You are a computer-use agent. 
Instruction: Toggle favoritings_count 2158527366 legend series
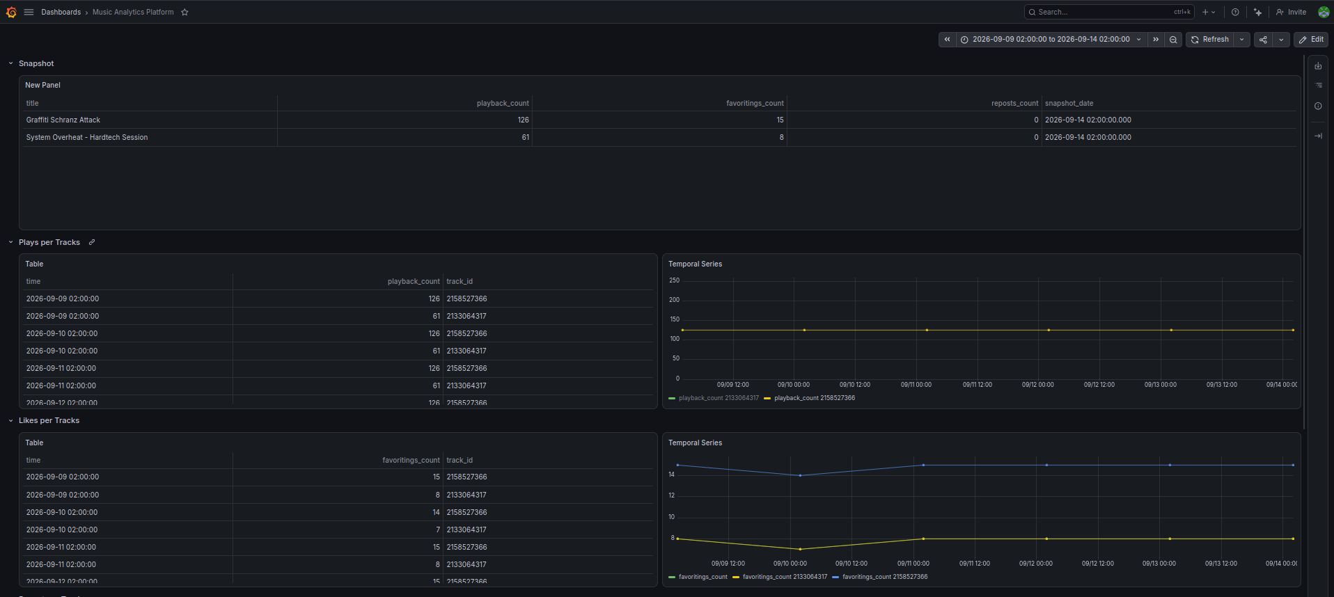[885, 577]
